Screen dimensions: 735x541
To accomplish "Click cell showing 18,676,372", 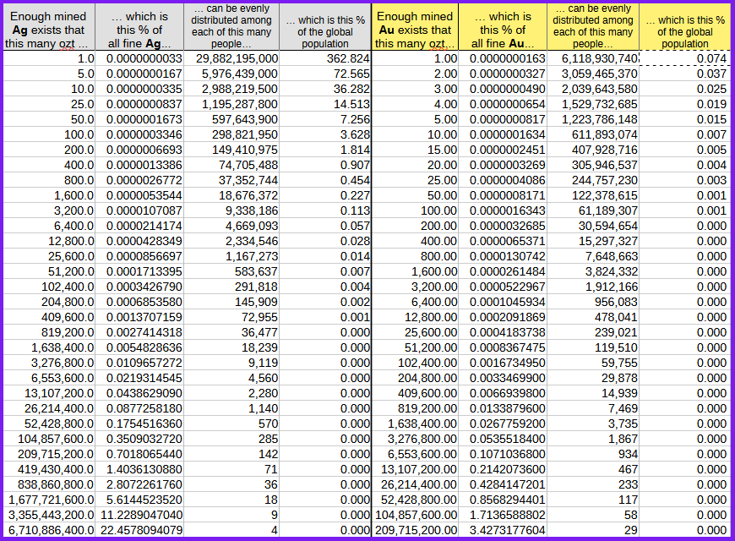I will [x=231, y=195].
